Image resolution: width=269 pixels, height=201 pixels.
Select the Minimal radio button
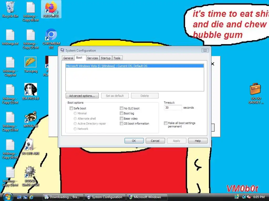(75, 113)
